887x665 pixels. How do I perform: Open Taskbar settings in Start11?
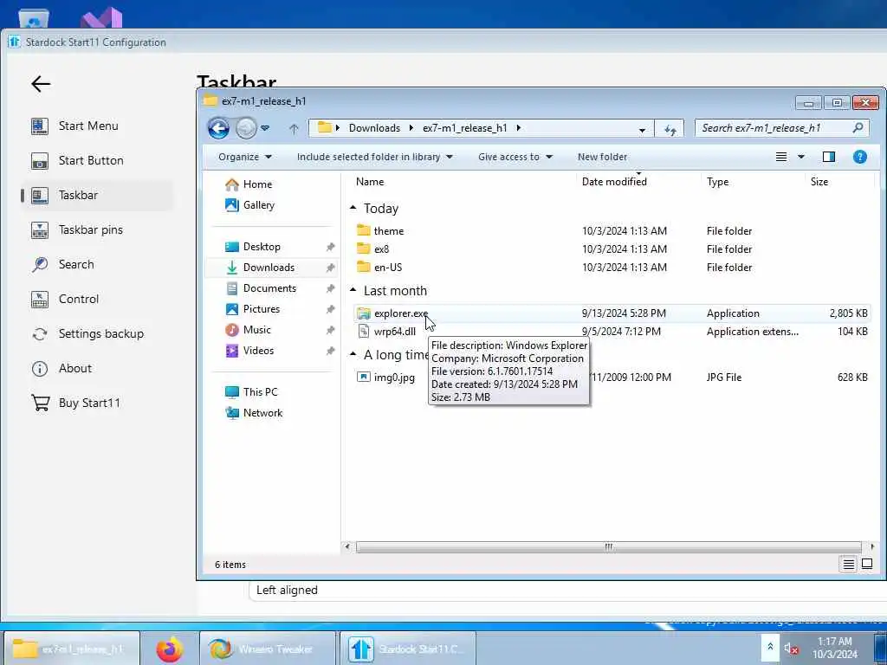click(97, 195)
